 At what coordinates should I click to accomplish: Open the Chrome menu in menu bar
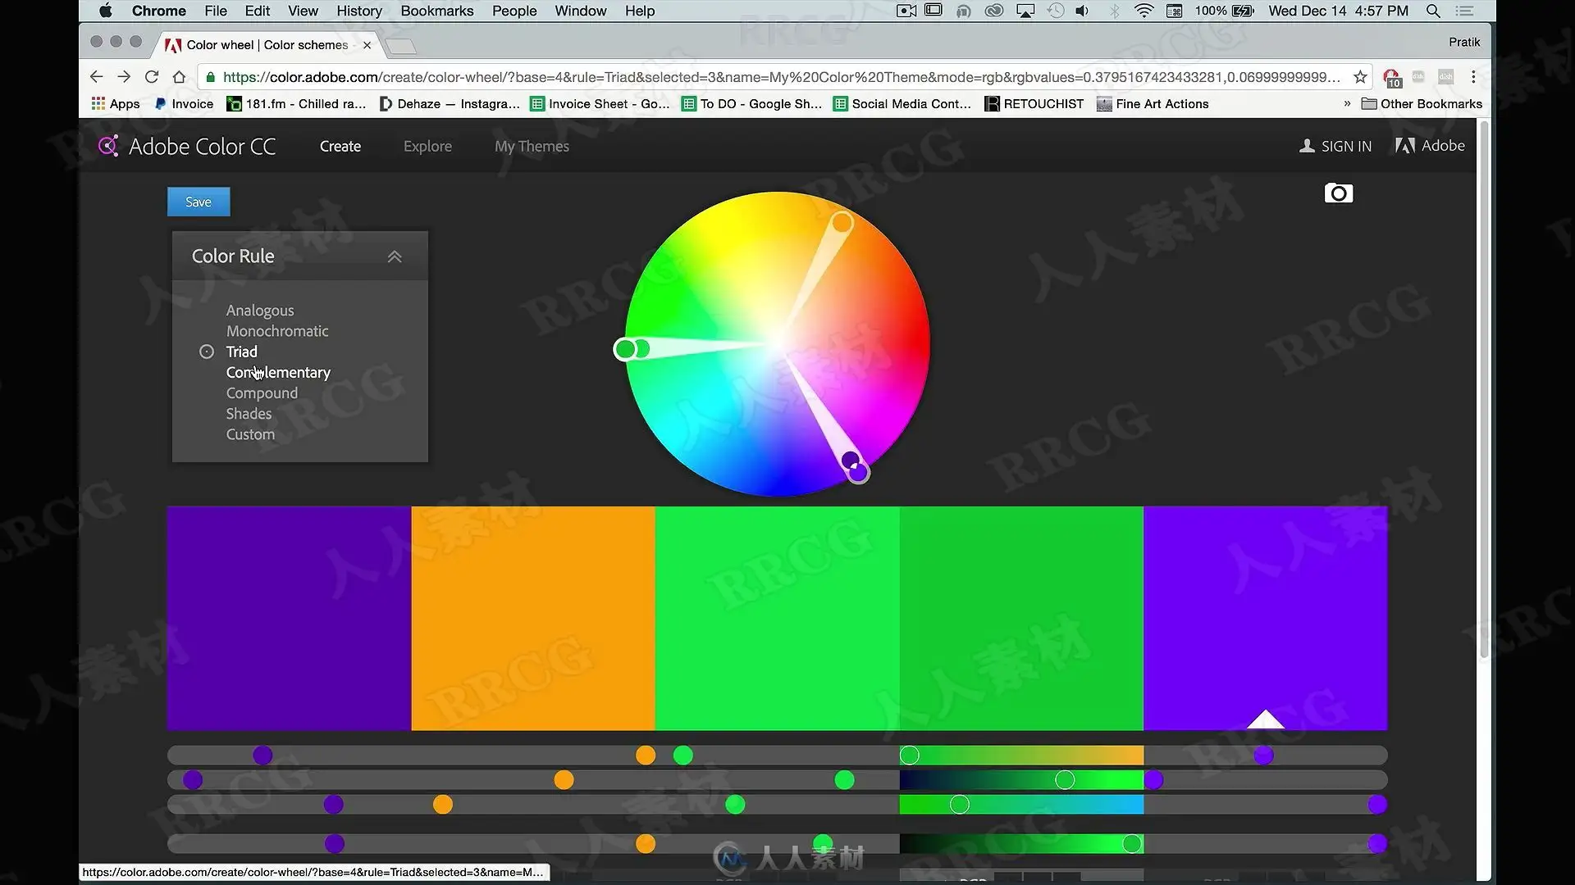tap(159, 11)
